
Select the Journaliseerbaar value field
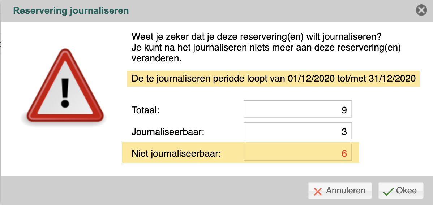pyautogui.click(x=298, y=131)
